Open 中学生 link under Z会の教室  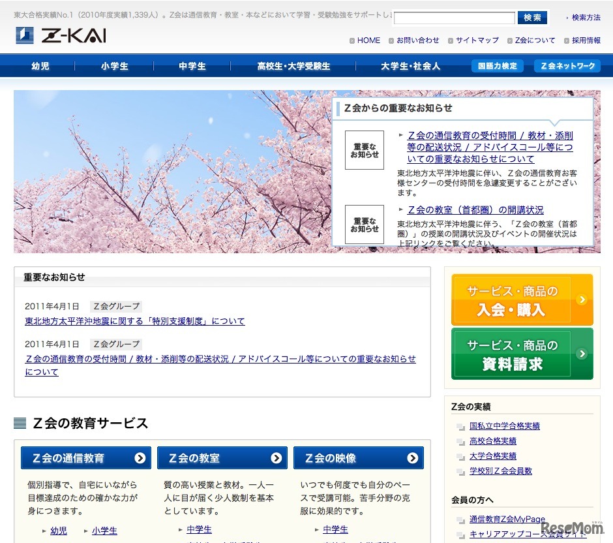point(199,530)
